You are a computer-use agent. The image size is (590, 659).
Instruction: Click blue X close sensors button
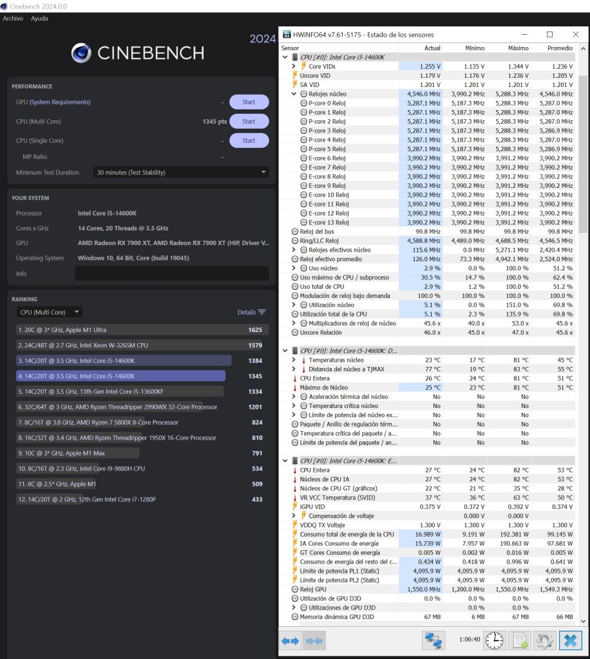(570, 640)
